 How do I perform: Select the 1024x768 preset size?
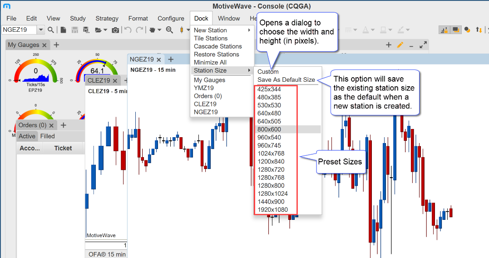[271, 153]
